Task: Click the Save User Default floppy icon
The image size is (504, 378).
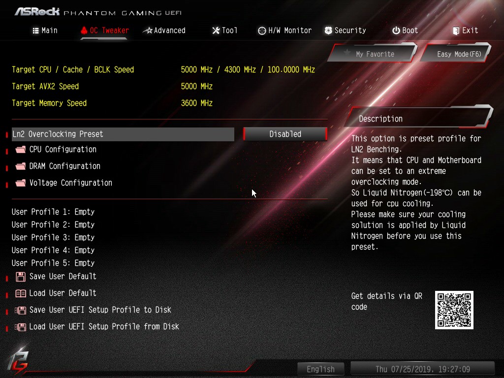Action: tap(20, 277)
